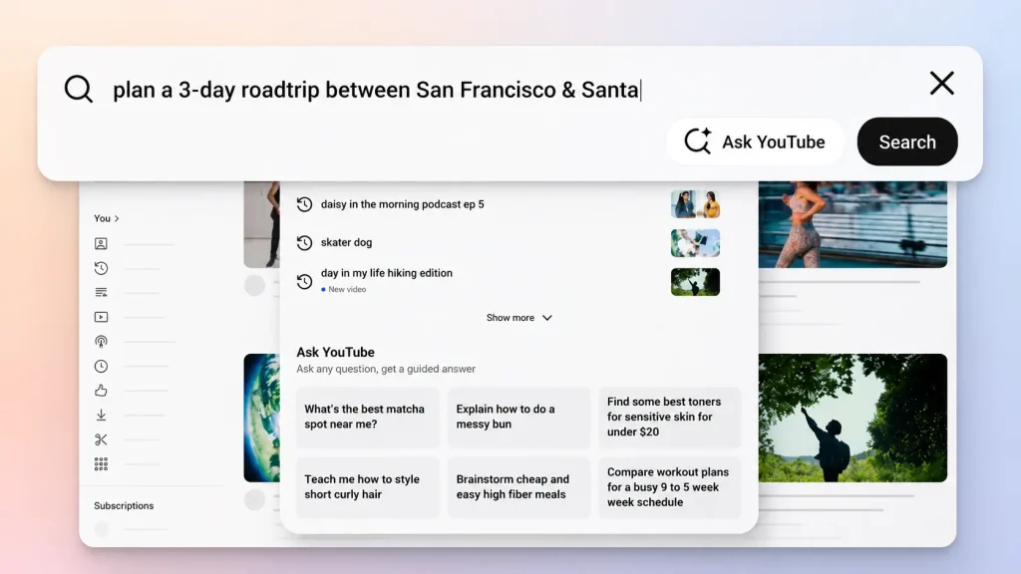Open Liked videos thumbs-up icon
This screenshot has height=574, width=1021.
coord(101,391)
